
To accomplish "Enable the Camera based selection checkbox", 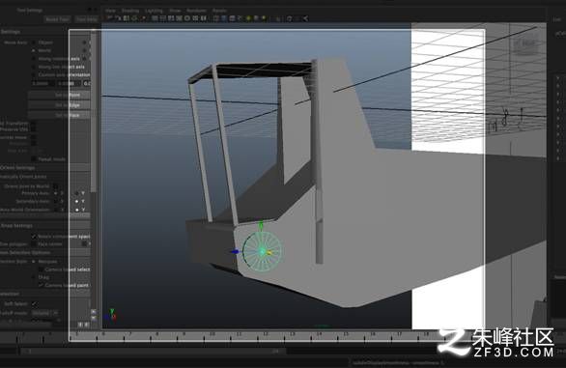I will coord(41,269).
